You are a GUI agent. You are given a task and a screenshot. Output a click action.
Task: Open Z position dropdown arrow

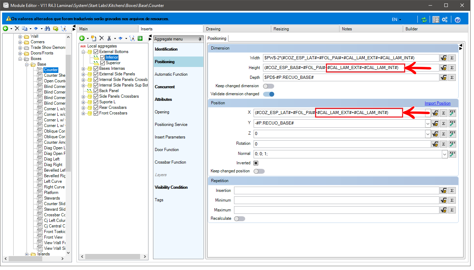tap(428, 134)
